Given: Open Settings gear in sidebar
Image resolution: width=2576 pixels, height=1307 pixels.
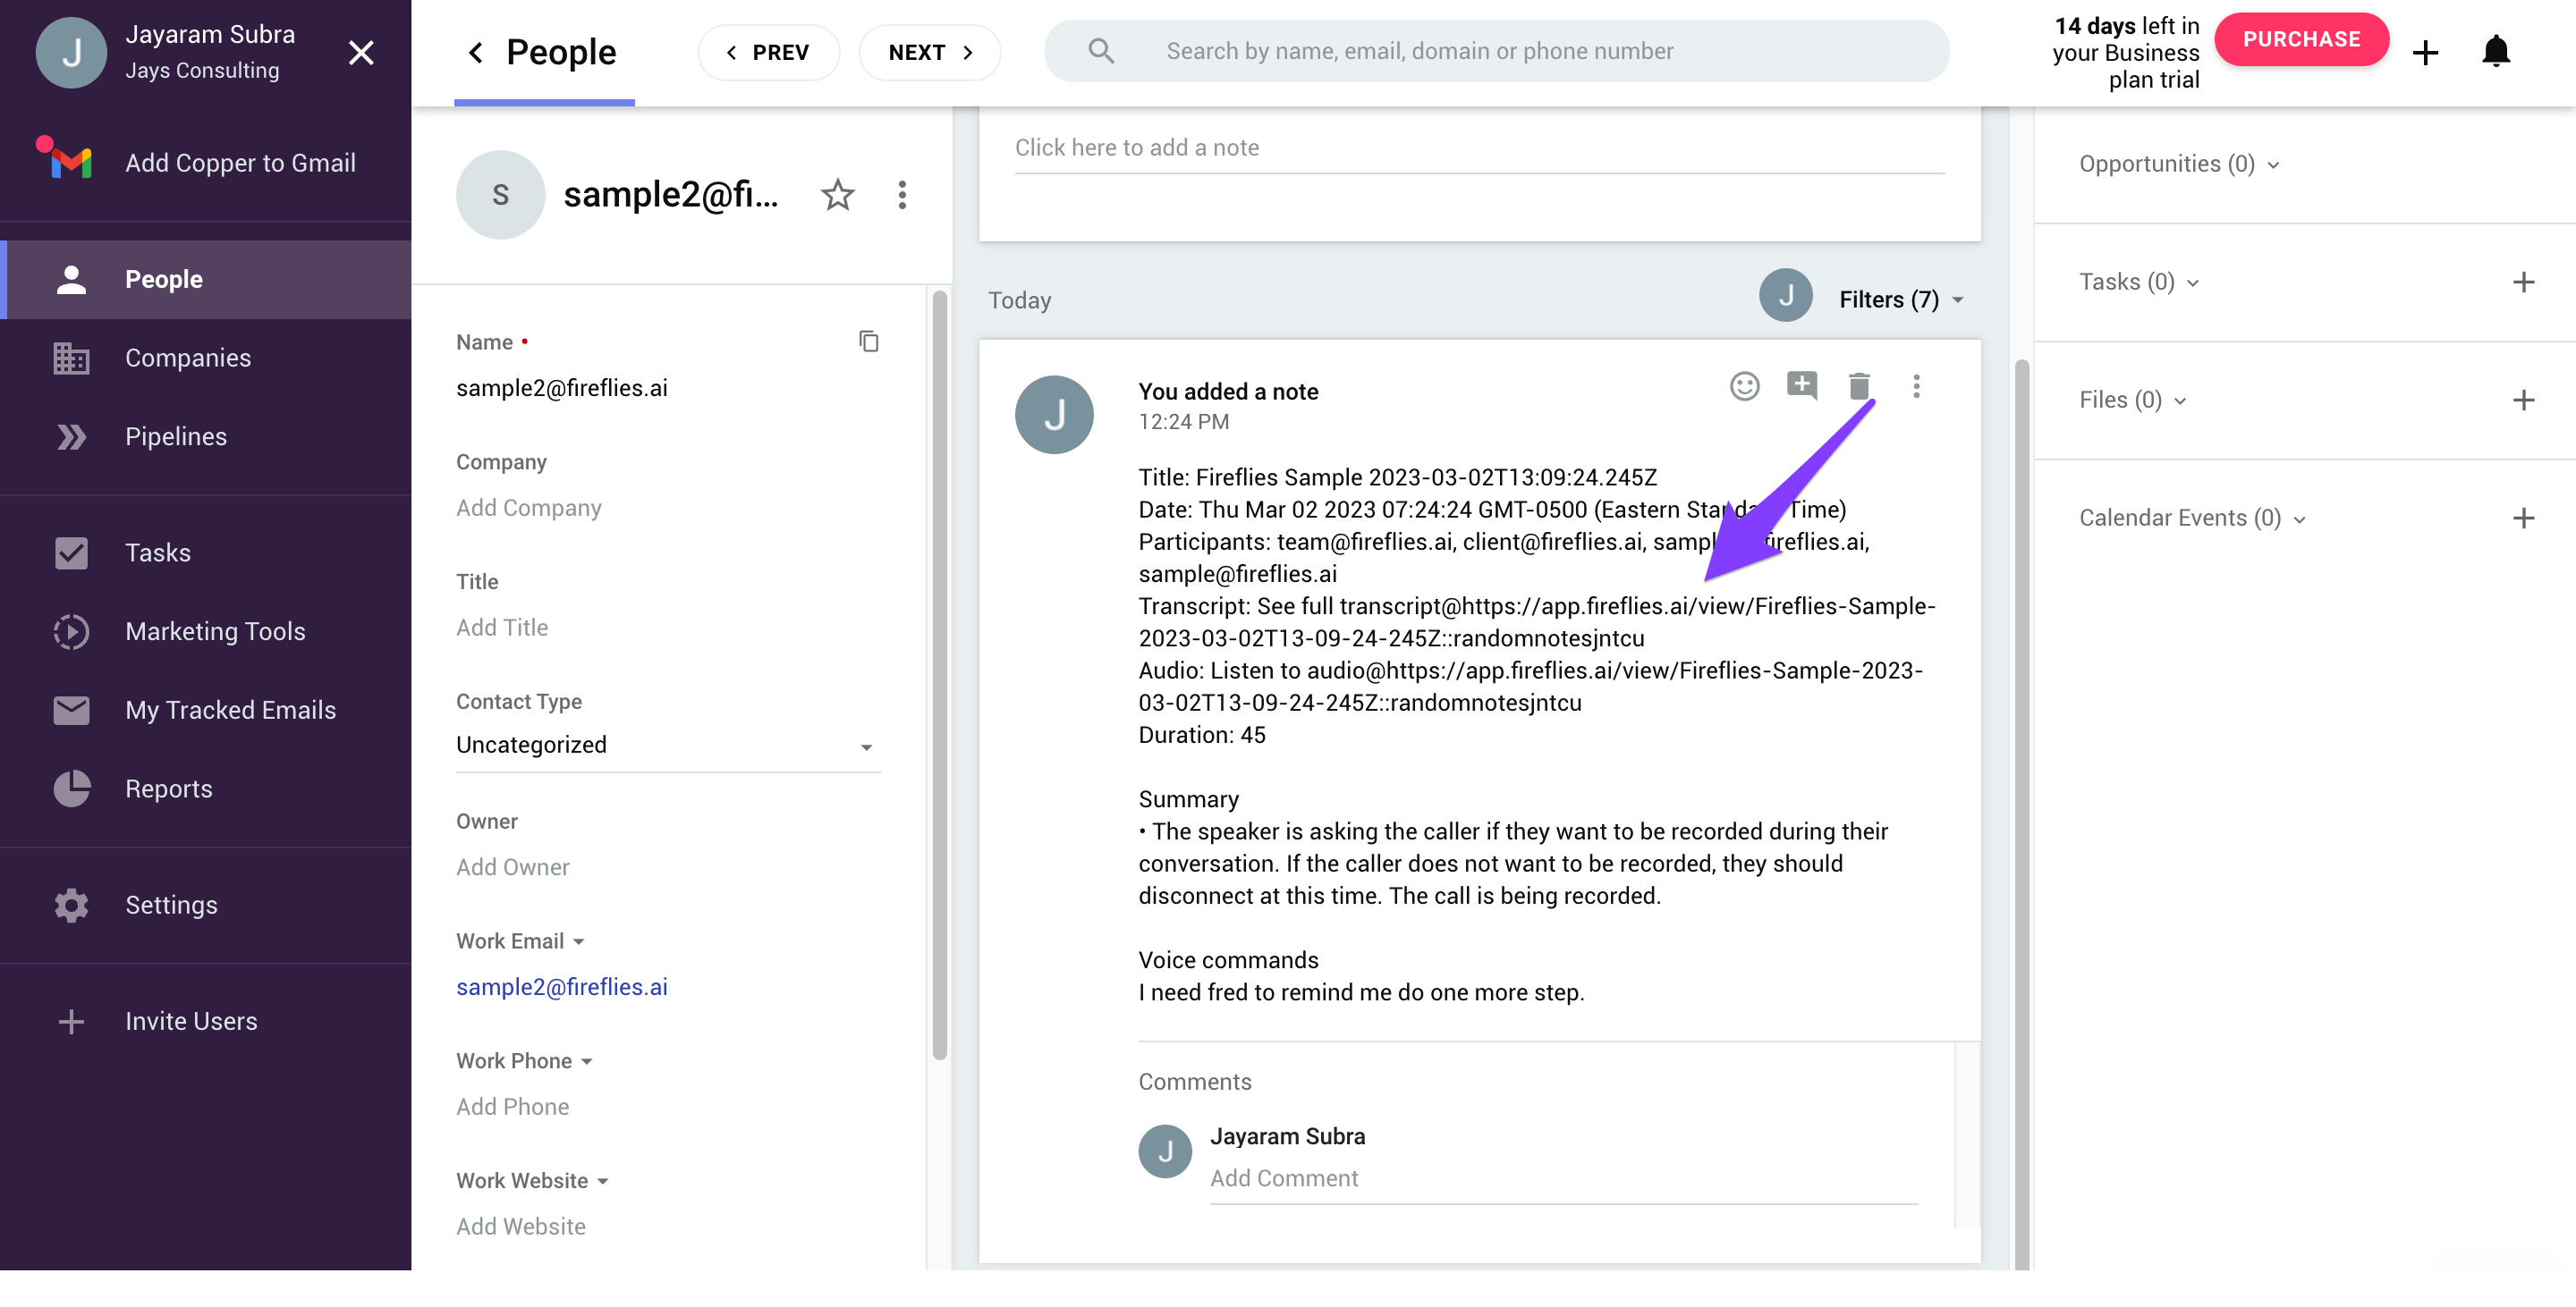Looking at the screenshot, I should point(71,906).
